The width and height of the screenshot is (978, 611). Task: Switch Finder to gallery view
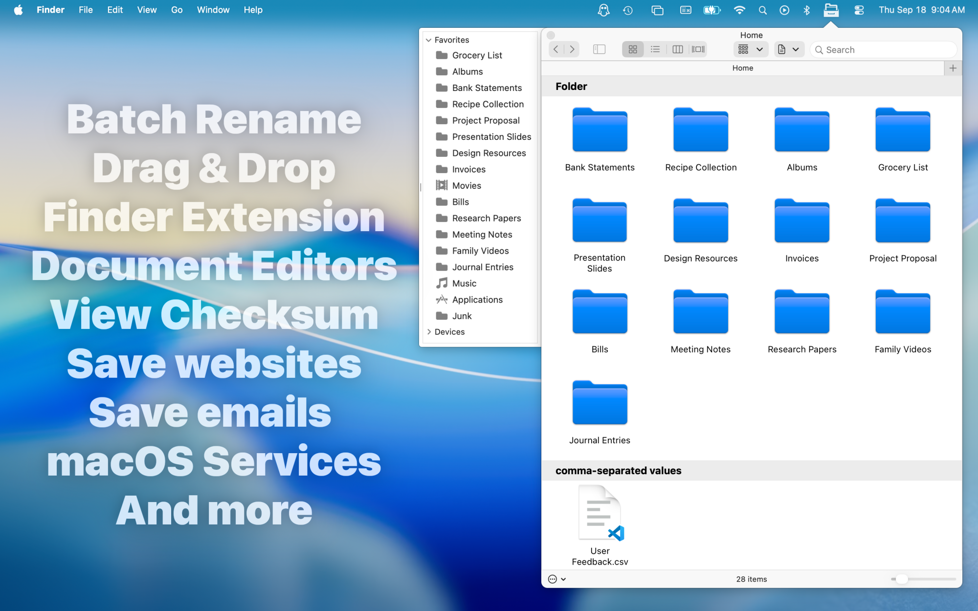click(x=699, y=49)
